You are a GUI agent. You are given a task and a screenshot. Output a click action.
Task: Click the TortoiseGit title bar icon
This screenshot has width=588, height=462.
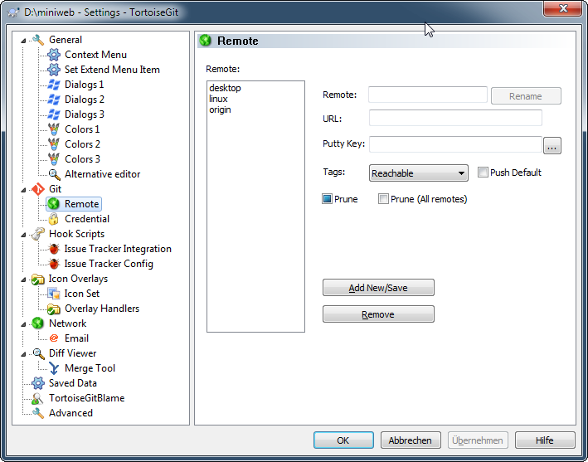pos(13,12)
